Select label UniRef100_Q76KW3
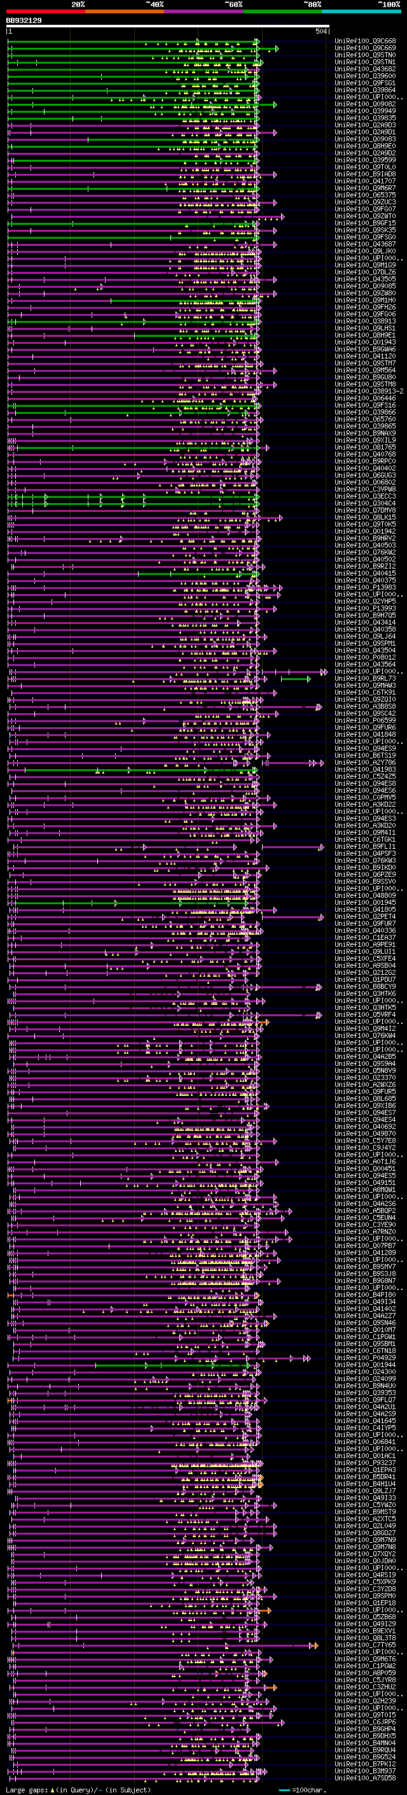This screenshot has height=1795, width=407. (365, 861)
